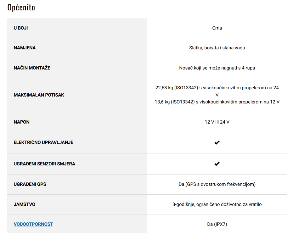Open the VODOOTPORNOST link
The height and width of the screenshot is (233, 293).
pos(33,224)
